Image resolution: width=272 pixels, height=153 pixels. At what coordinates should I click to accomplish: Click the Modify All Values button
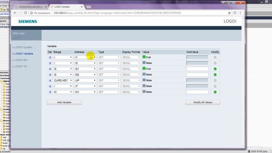click(x=203, y=102)
